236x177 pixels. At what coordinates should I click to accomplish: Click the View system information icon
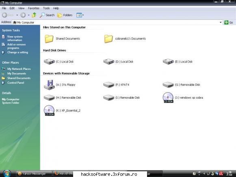click(3, 37)
